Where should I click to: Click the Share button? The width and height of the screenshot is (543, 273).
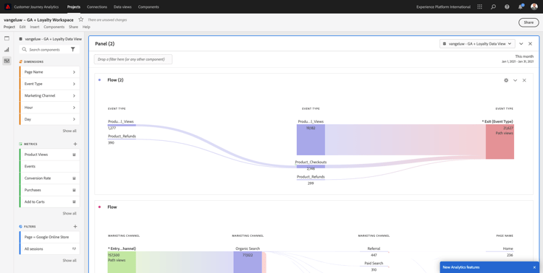point(529,22)
